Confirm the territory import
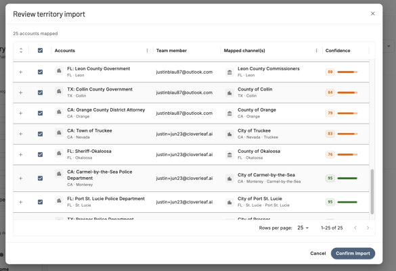Viewport: 396px width, 271px height. point(353,253)
